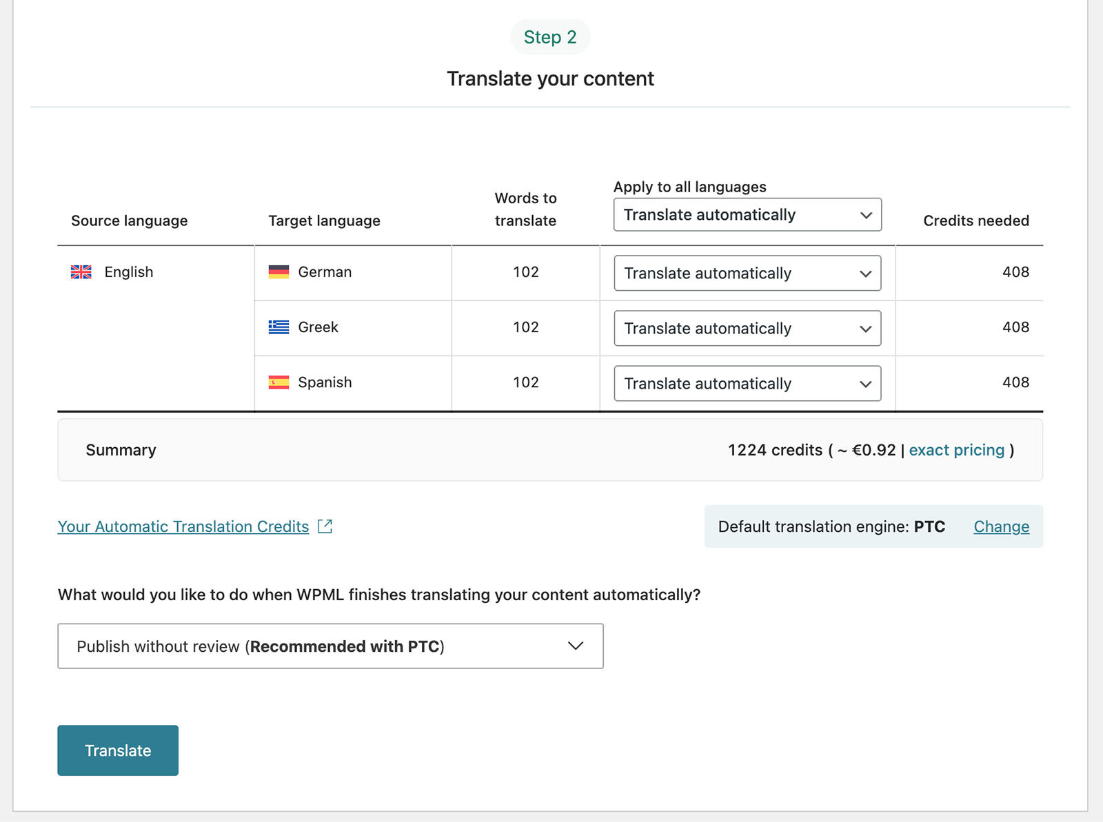Image resolution: width=1103 pixels, height=822 pixels.
Task: Click the German flag icon
Action: pos(279,272)
